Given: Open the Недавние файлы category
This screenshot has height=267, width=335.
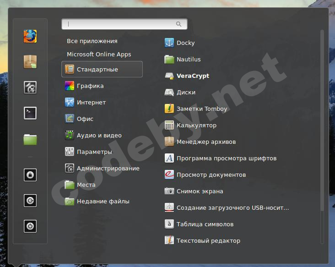Looking at the screenshot, I should point(102,201).
